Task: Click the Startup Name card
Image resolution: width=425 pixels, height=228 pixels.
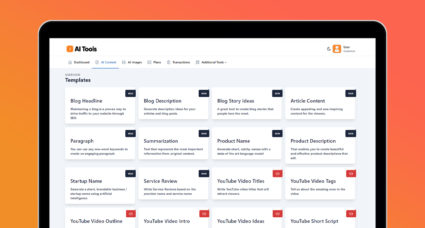Action: click(x=100, y=184)
